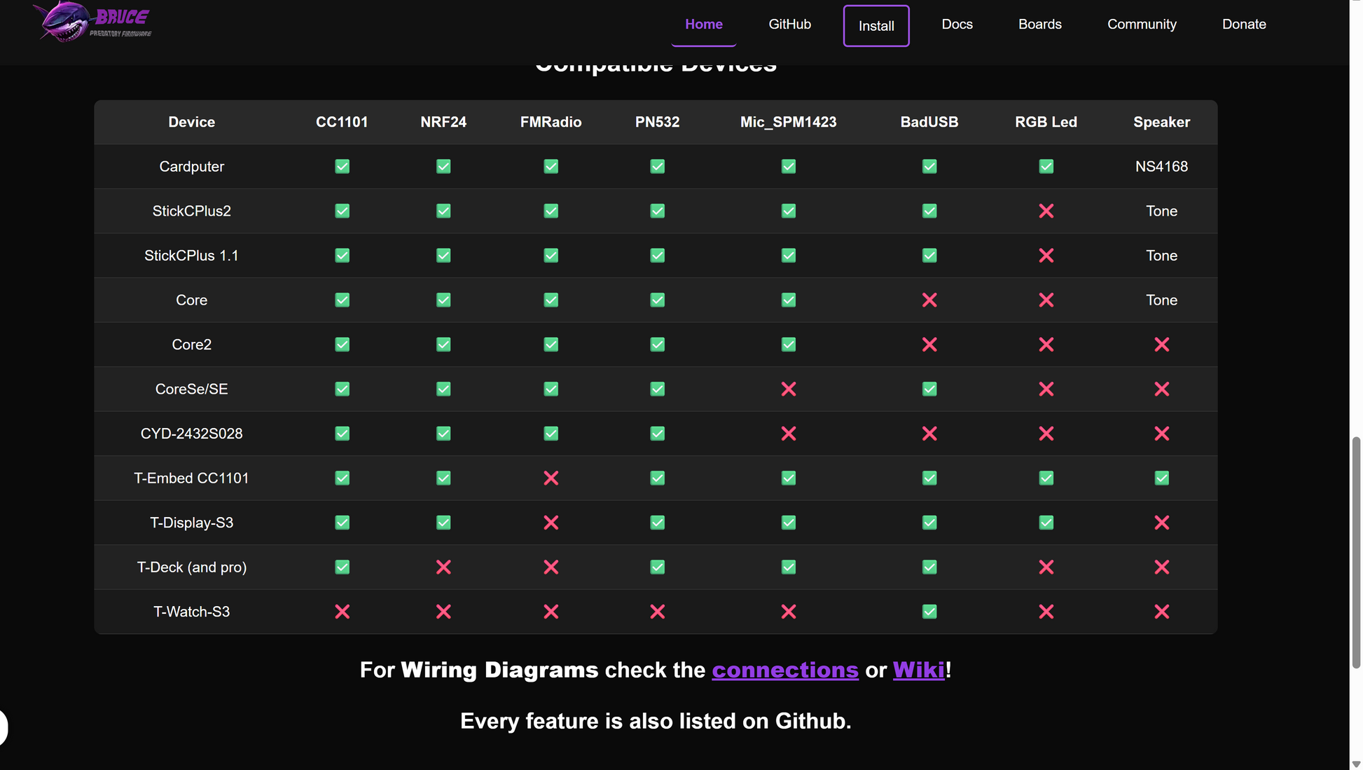Click StickCPlus2 RGB Led red cross
The width and height of the screenshot is (1363, 770).
point(1046,211)
